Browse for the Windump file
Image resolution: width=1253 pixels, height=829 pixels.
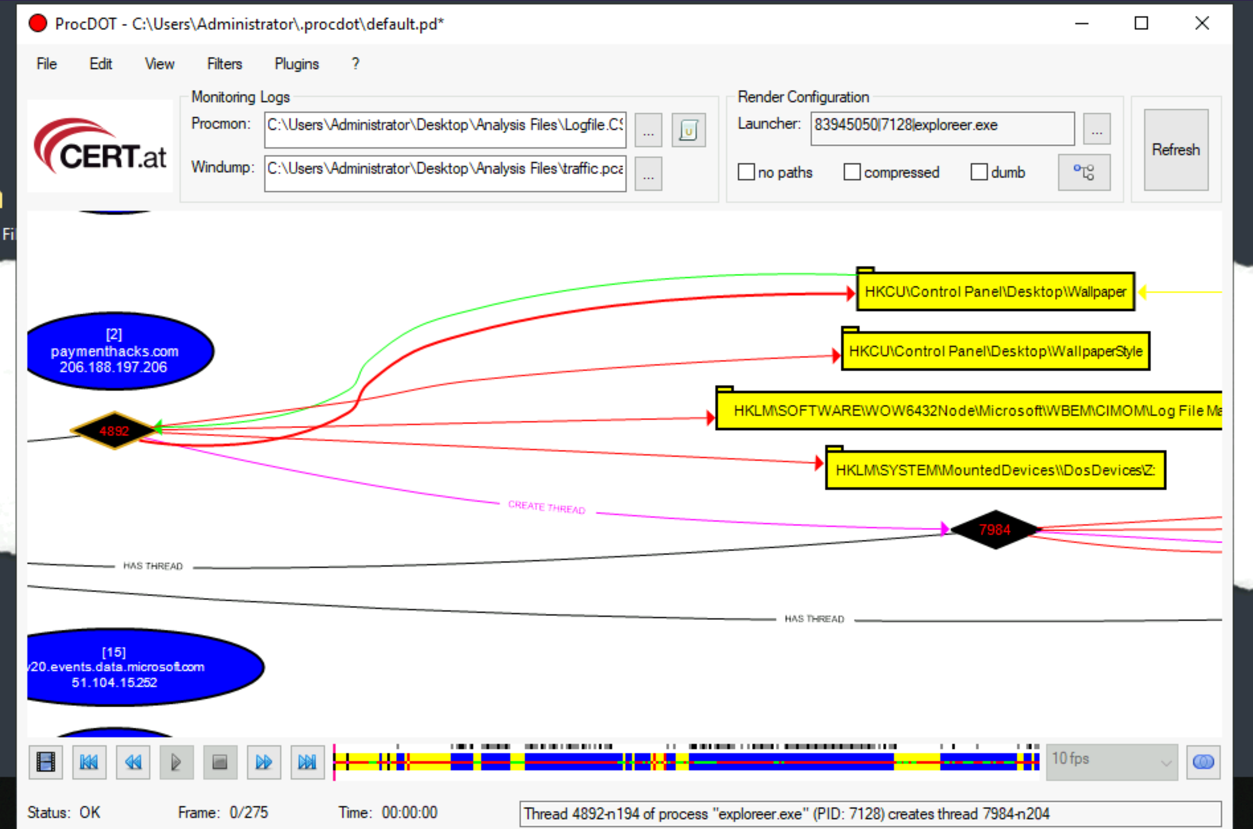click(x=648, y=173)
